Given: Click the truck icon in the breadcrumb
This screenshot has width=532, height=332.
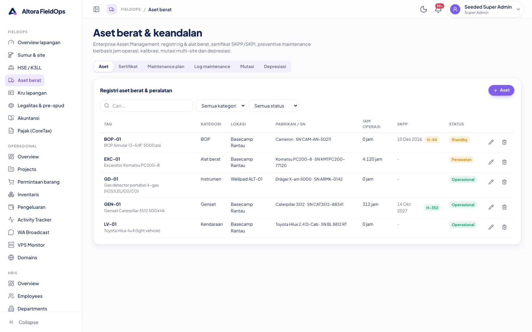Looking at the screenshot, I should tap(112, 9).
